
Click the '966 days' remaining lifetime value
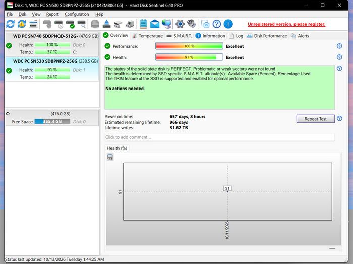179,122
